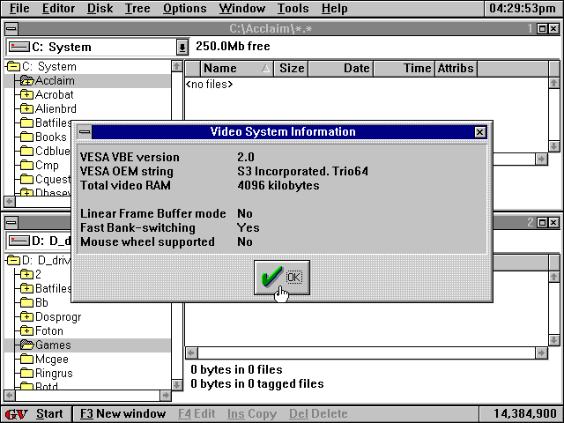Open the Tools menu
This screenshot has height=423, width=564.
(293, 9)
